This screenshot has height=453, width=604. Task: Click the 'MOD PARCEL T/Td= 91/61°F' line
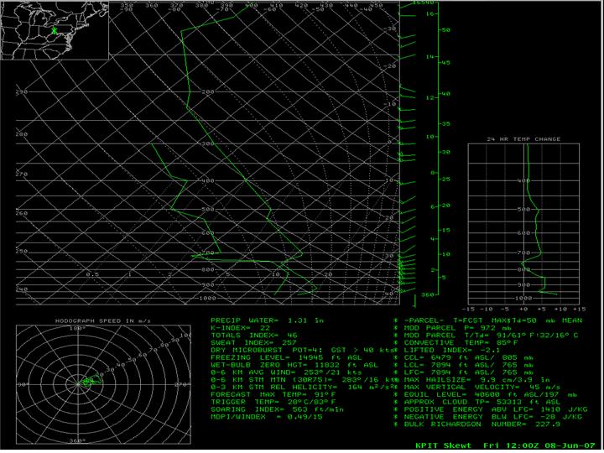point(491,335)
